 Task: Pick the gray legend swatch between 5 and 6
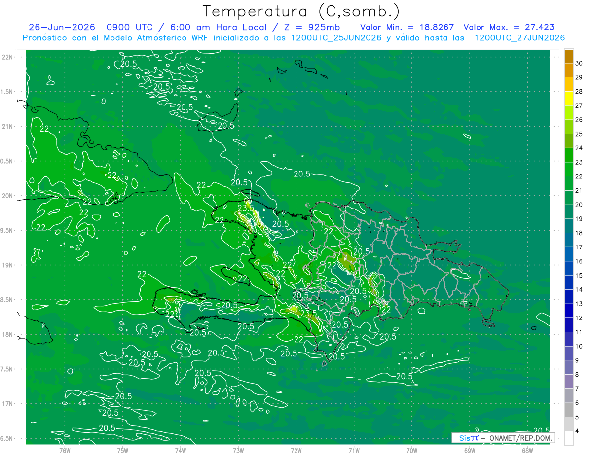(569, 410)
